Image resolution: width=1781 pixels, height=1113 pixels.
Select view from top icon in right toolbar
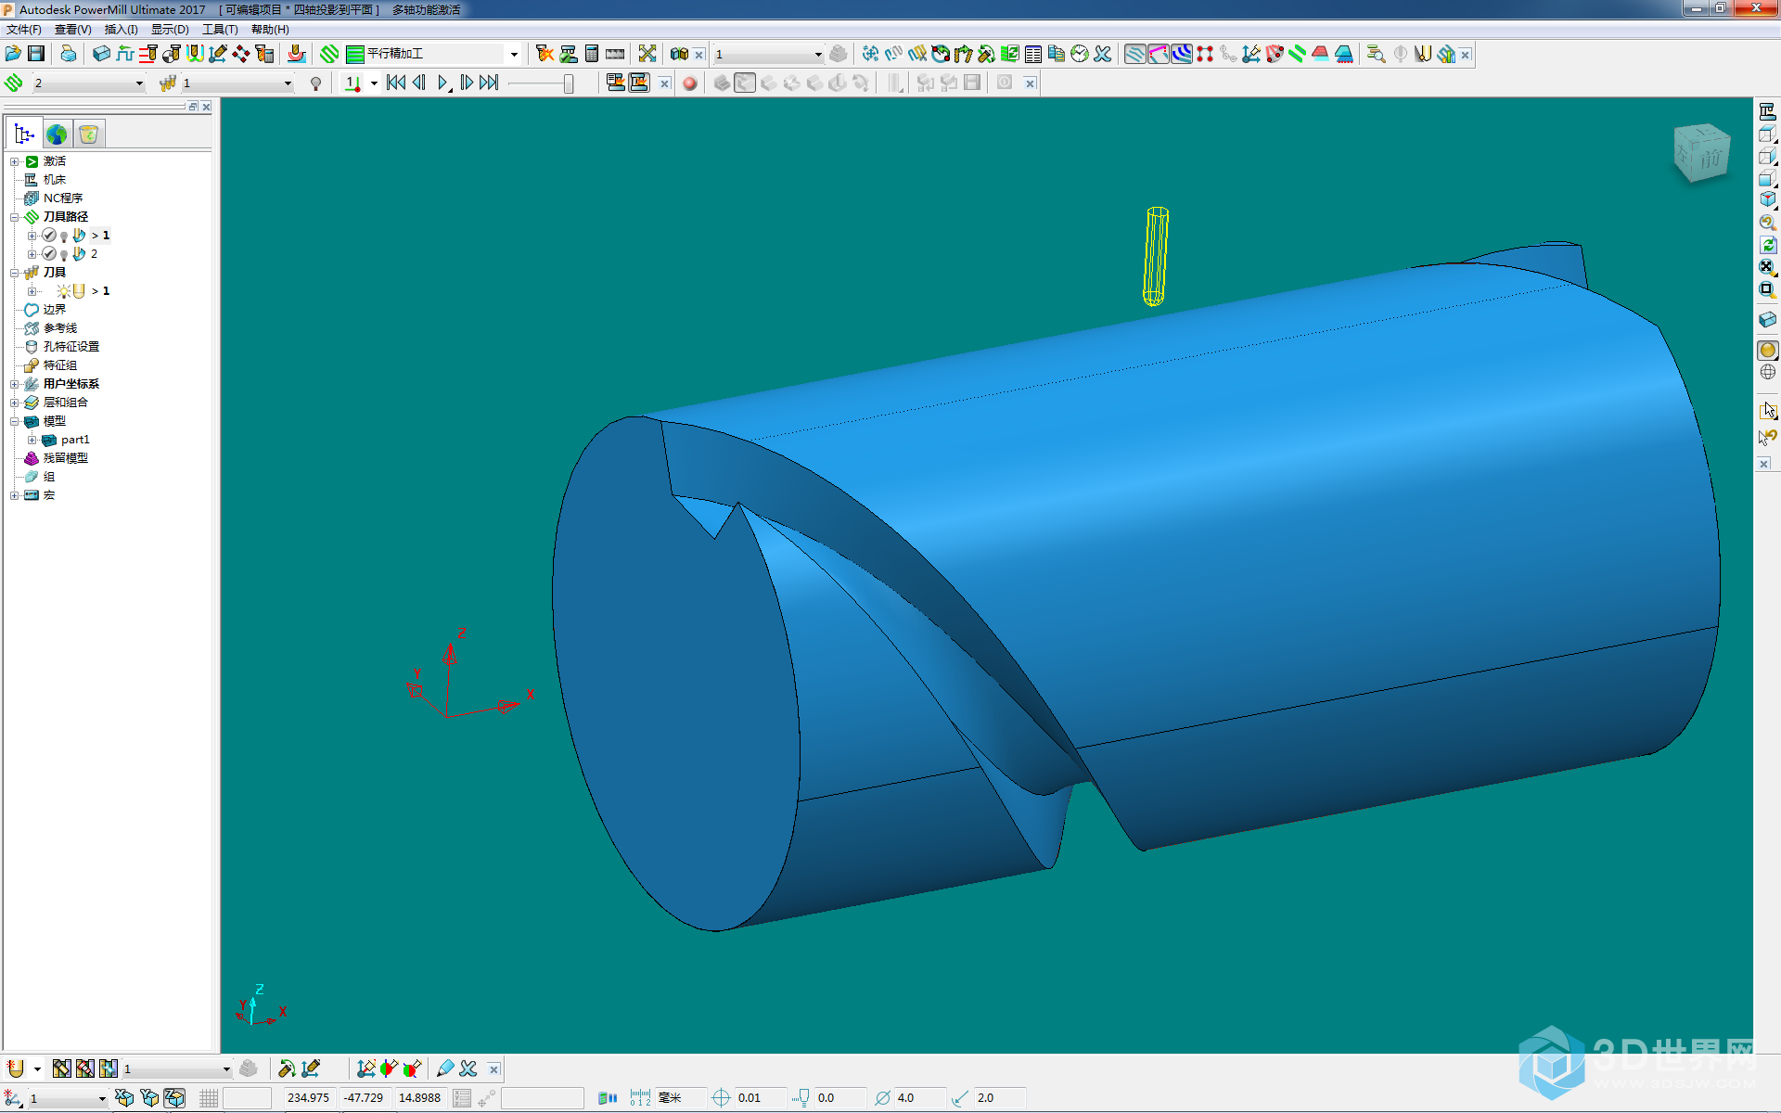pos(1767,134)
